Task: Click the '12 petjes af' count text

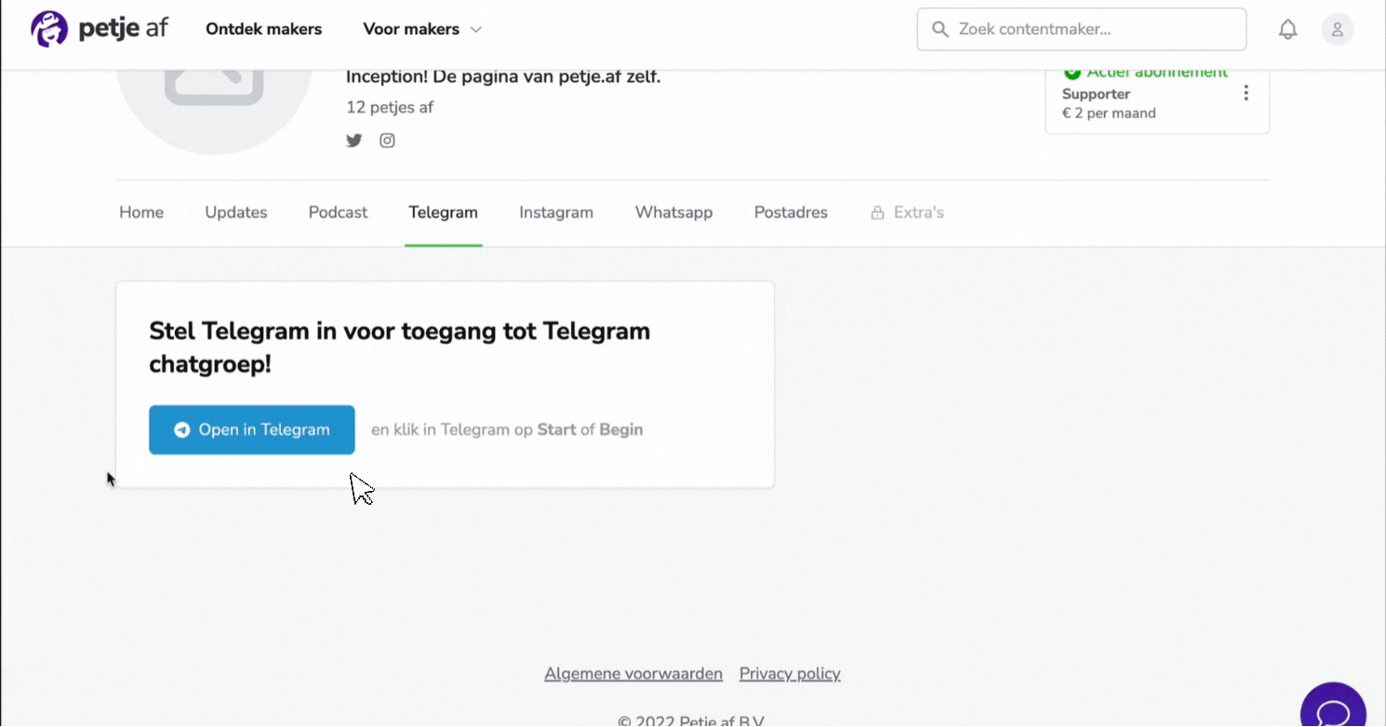Action: [390, 107]
